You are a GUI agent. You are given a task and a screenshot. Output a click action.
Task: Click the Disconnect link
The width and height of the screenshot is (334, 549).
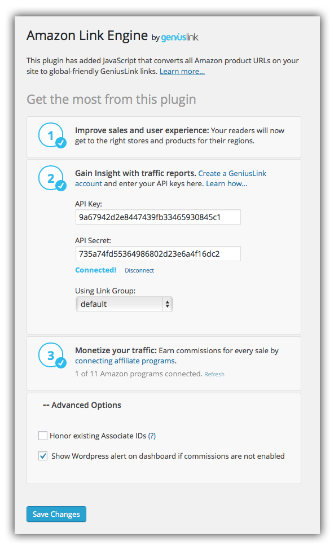coord(139,270)
